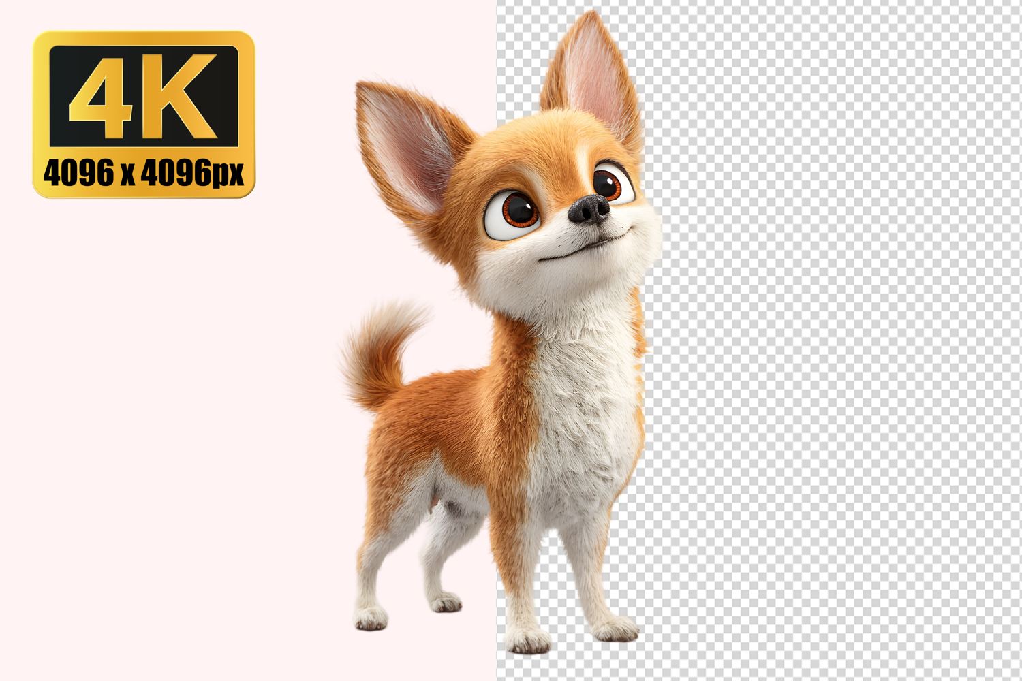This screenshot has height=681, width=1022.
Task: Click the front paw over the checkerboard background
Action: [615, 629]
